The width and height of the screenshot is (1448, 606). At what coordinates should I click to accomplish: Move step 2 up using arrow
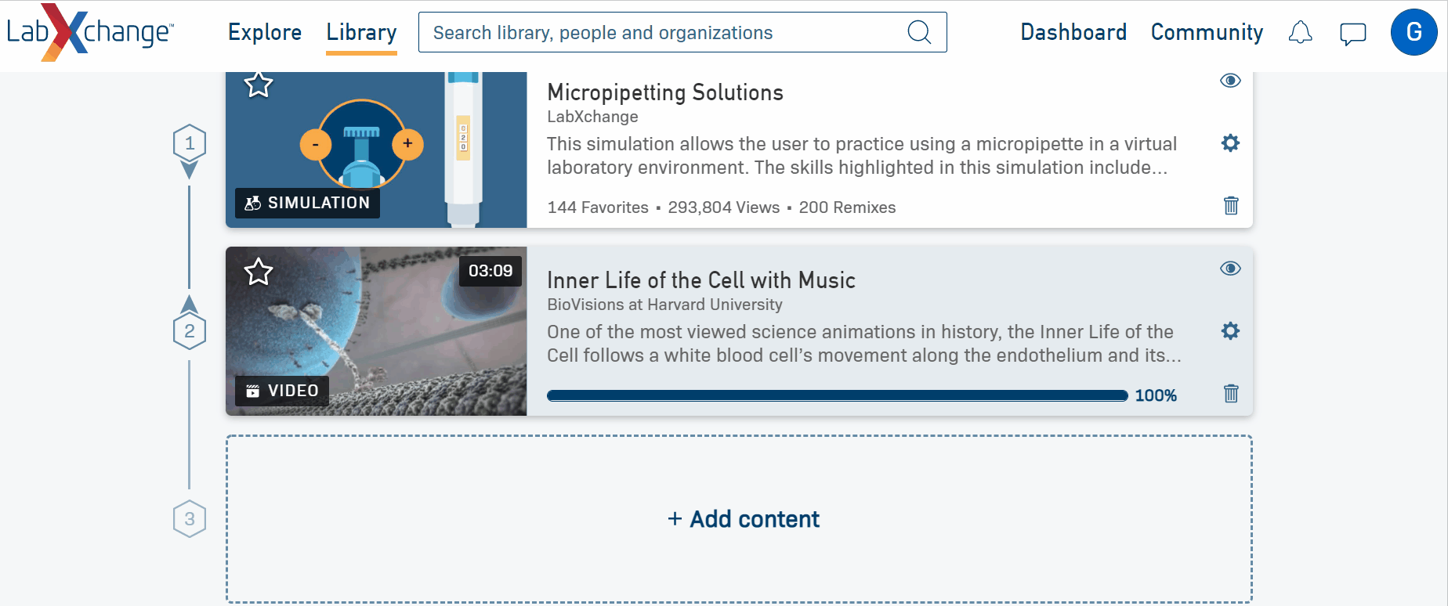tap(190, 304)
